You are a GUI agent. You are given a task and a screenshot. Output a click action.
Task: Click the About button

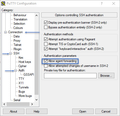tap(14, 111)
